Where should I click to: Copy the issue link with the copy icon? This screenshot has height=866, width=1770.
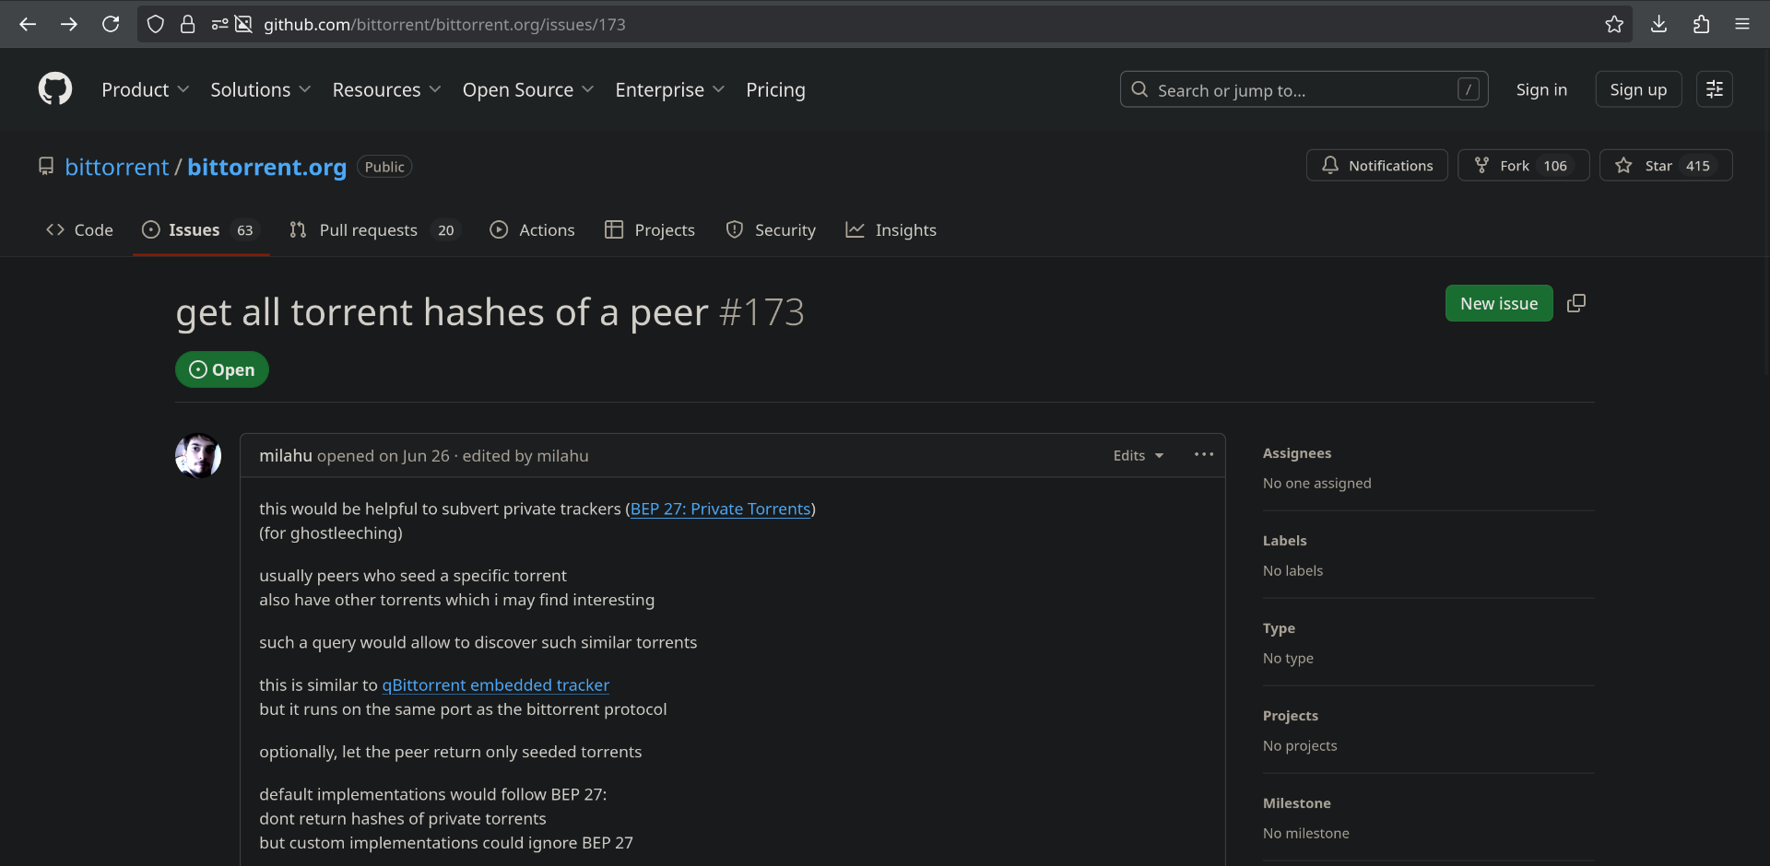[1576, 303]
